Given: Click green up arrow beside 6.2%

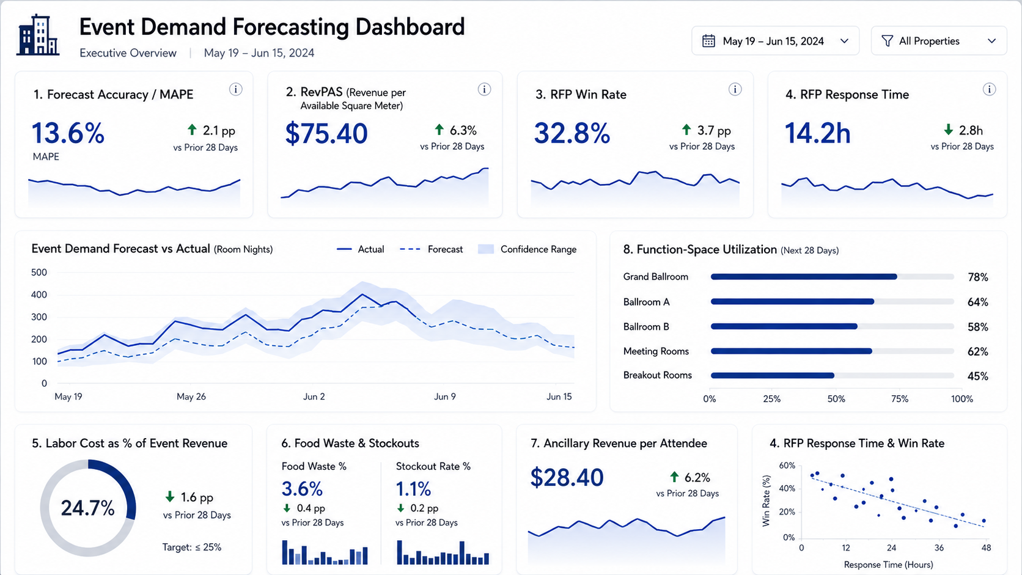Looking at the screenshot, I should [x=674, y=477].
